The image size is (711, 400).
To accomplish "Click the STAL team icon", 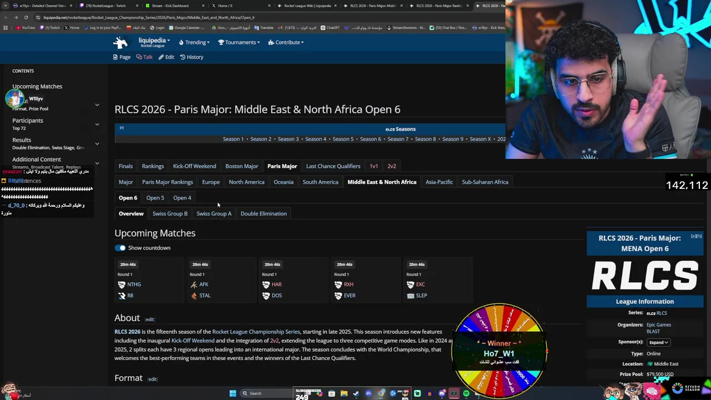I will 194,296.
